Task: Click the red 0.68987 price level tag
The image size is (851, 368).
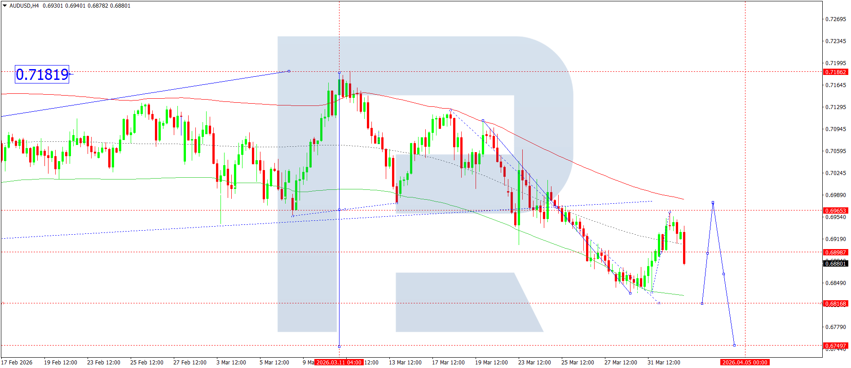Action: coord(835,252)
